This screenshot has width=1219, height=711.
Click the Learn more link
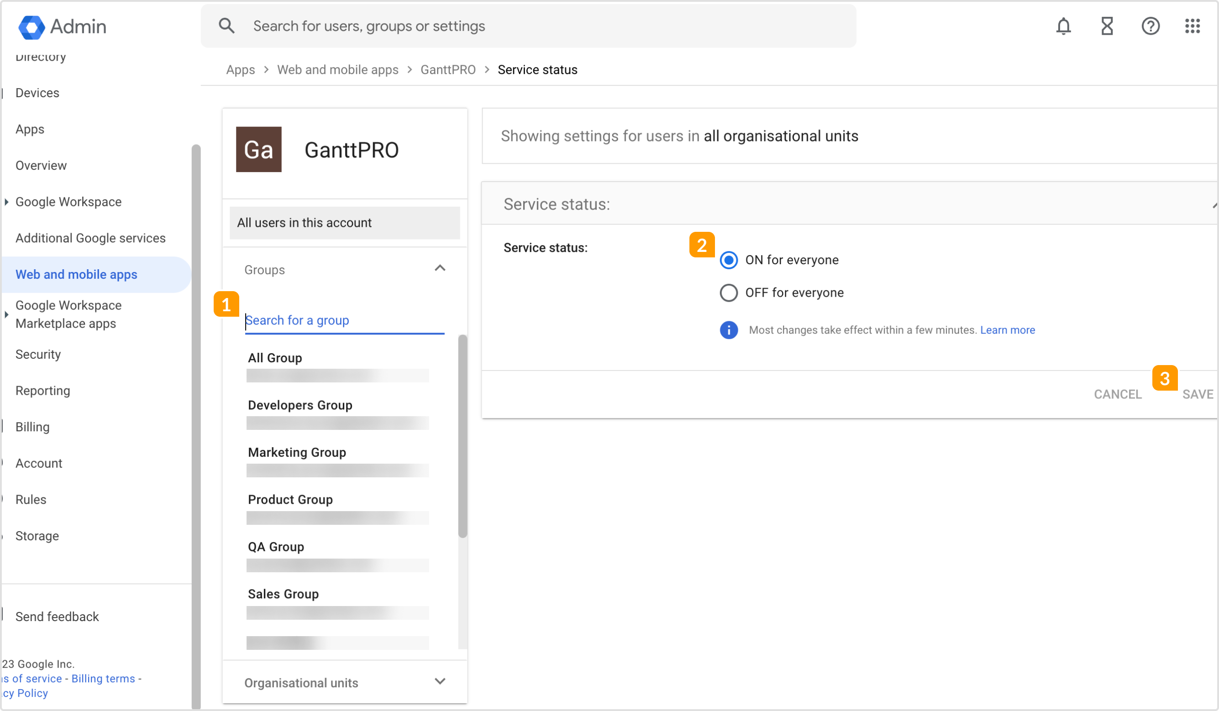pyautogui.click(x=1008, y=330)
